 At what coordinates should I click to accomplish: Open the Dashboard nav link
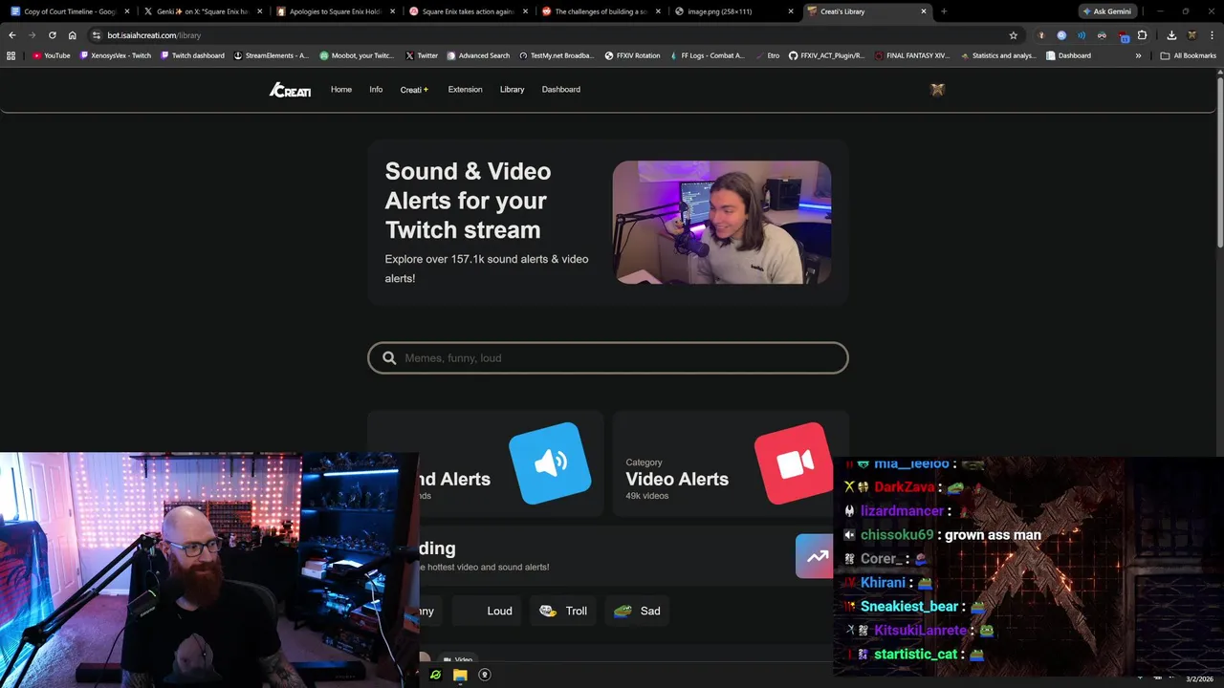pos(560,90)
